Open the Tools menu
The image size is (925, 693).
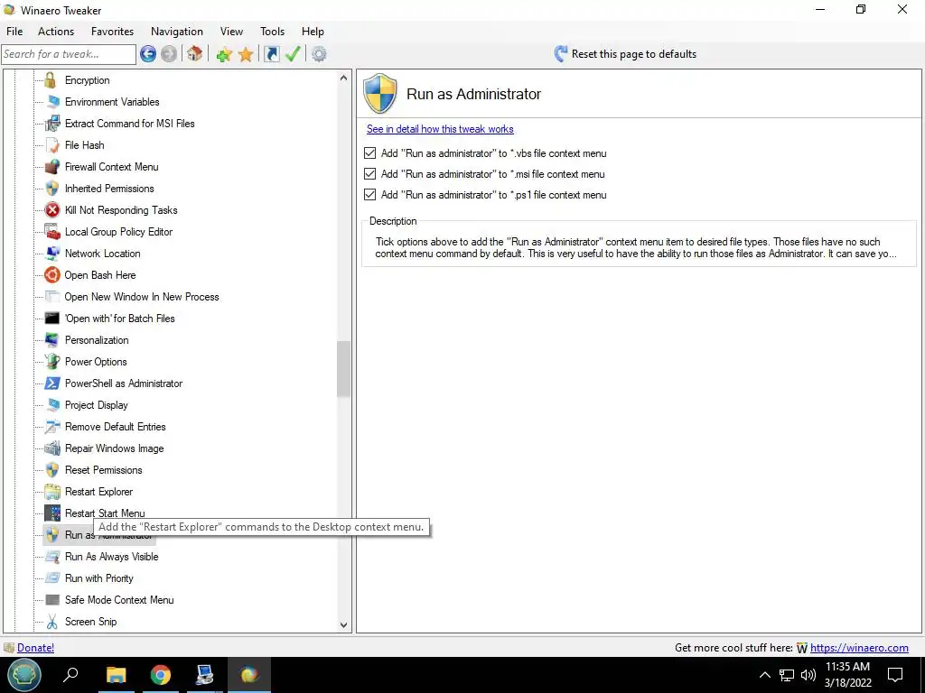(273, 32)
